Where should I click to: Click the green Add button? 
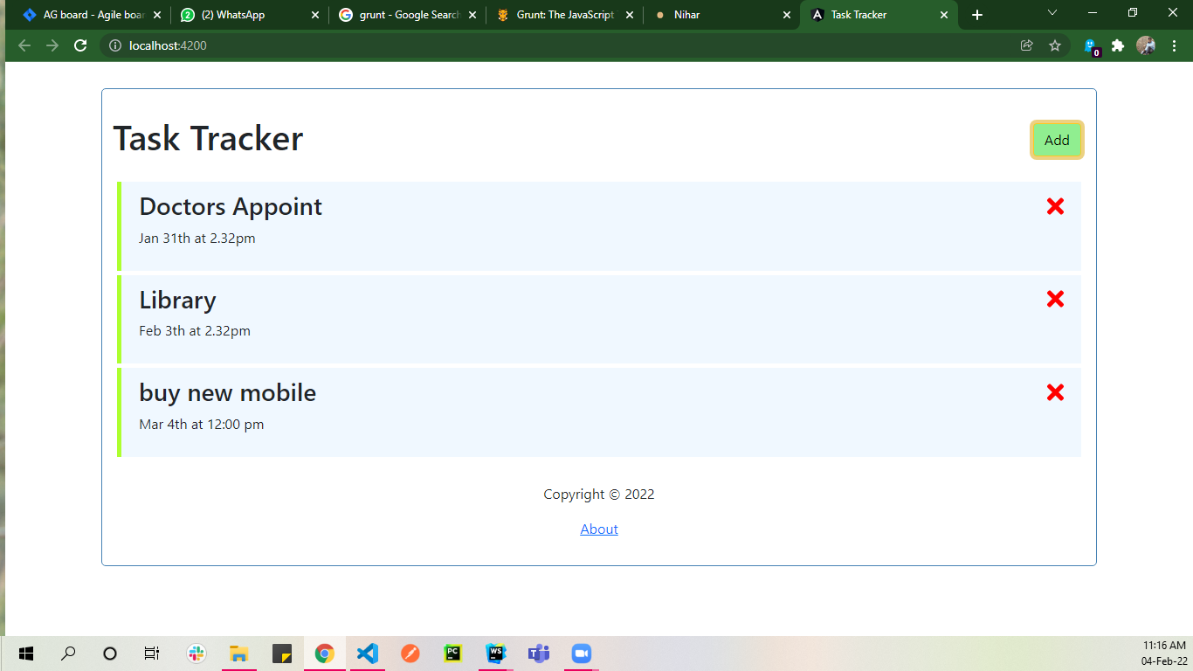(1057, 140)
